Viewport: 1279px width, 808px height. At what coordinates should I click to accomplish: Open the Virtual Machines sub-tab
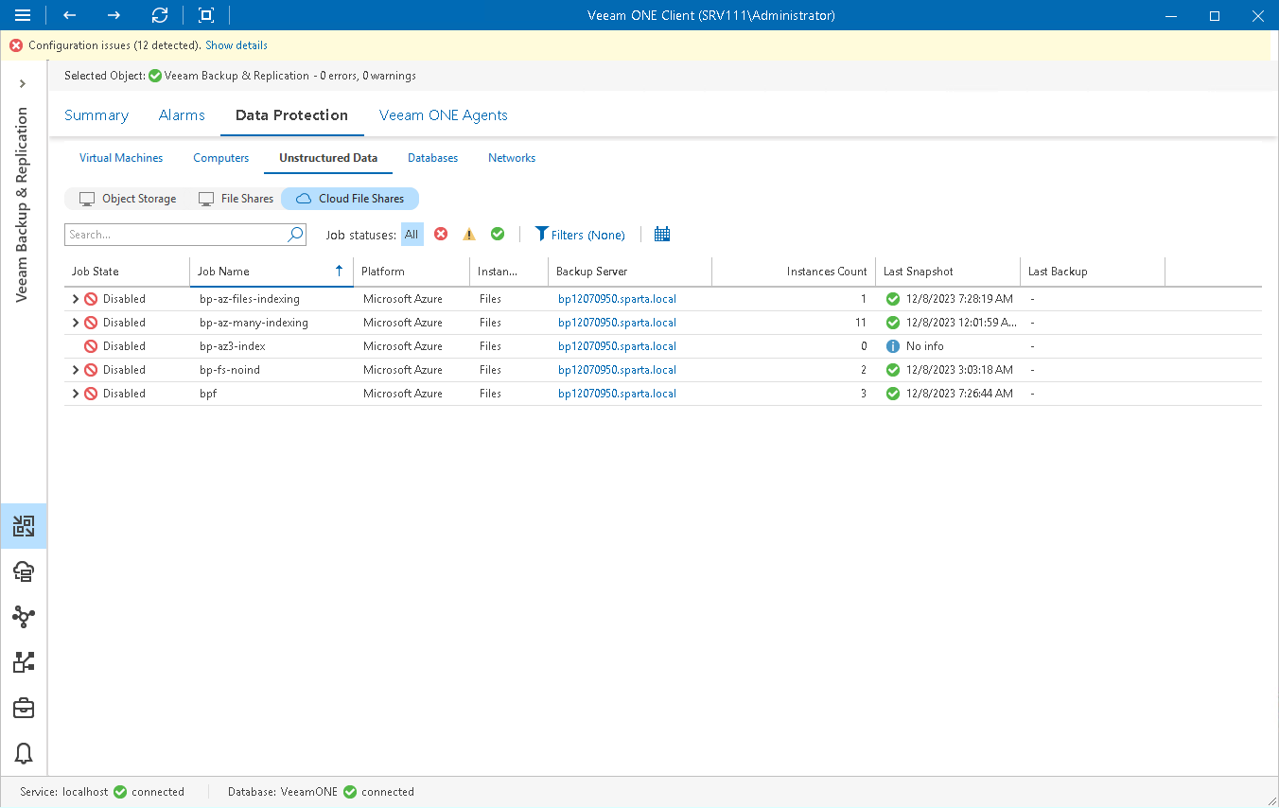(x=121, y=158)
